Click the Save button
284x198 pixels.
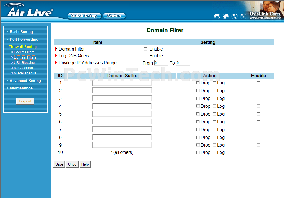coord(59,164)
